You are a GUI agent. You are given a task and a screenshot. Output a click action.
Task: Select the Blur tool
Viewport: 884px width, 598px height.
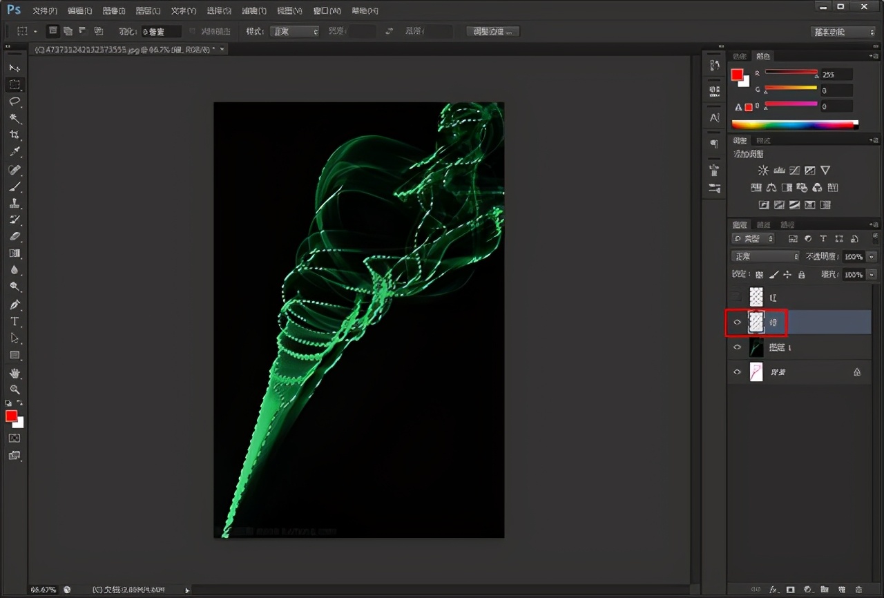[x=15, y=271]
